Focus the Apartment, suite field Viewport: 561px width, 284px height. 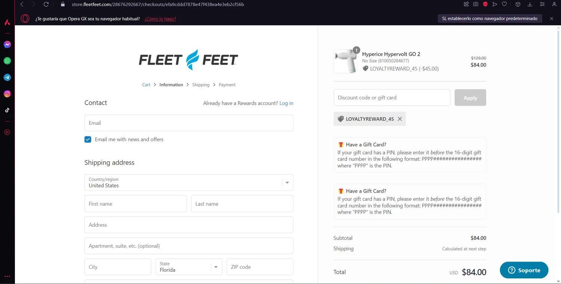coord(189,246)
